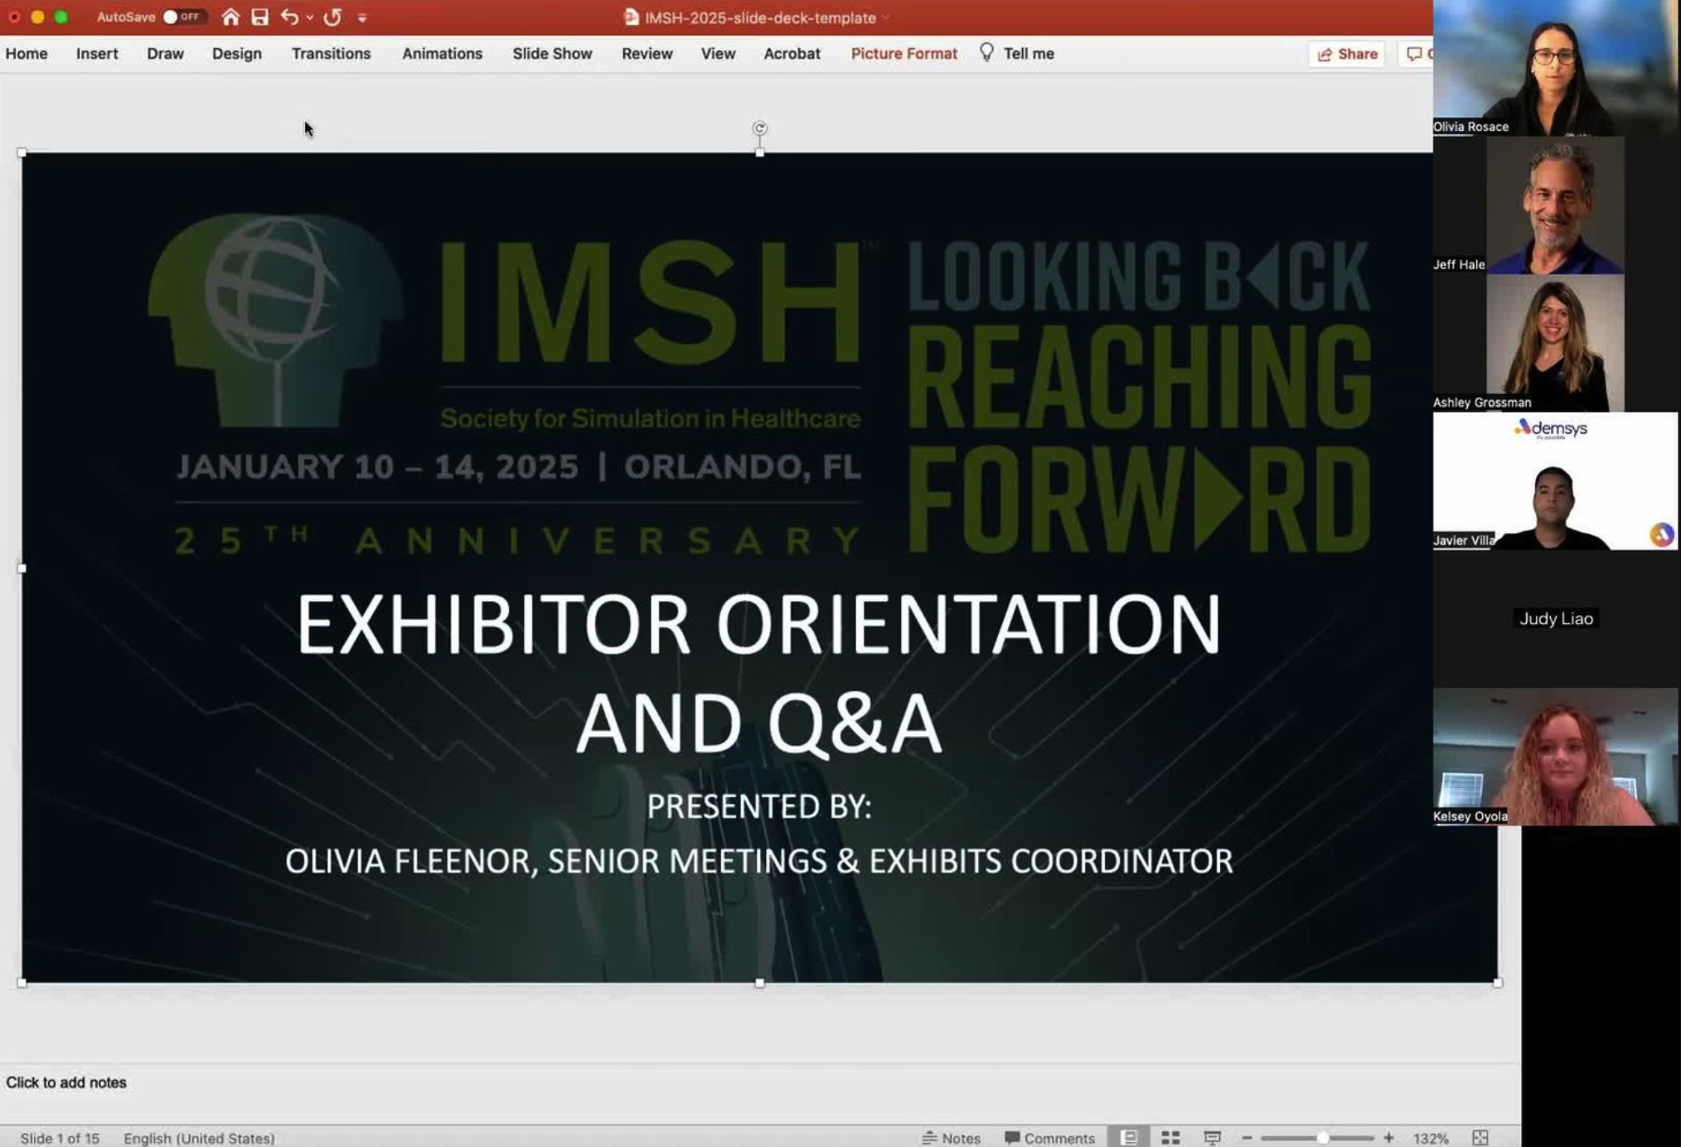
Task: Switch to the Draw tab
Action: coord(165,54)
